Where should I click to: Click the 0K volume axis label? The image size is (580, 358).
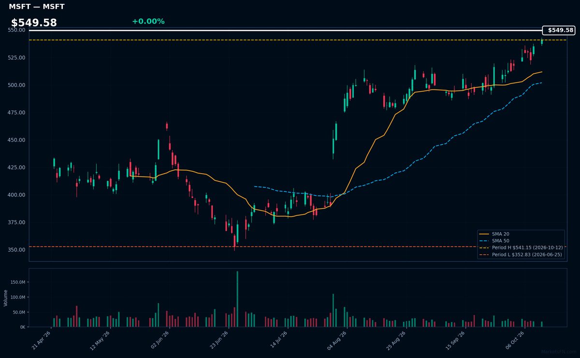(x=23, y=327)
